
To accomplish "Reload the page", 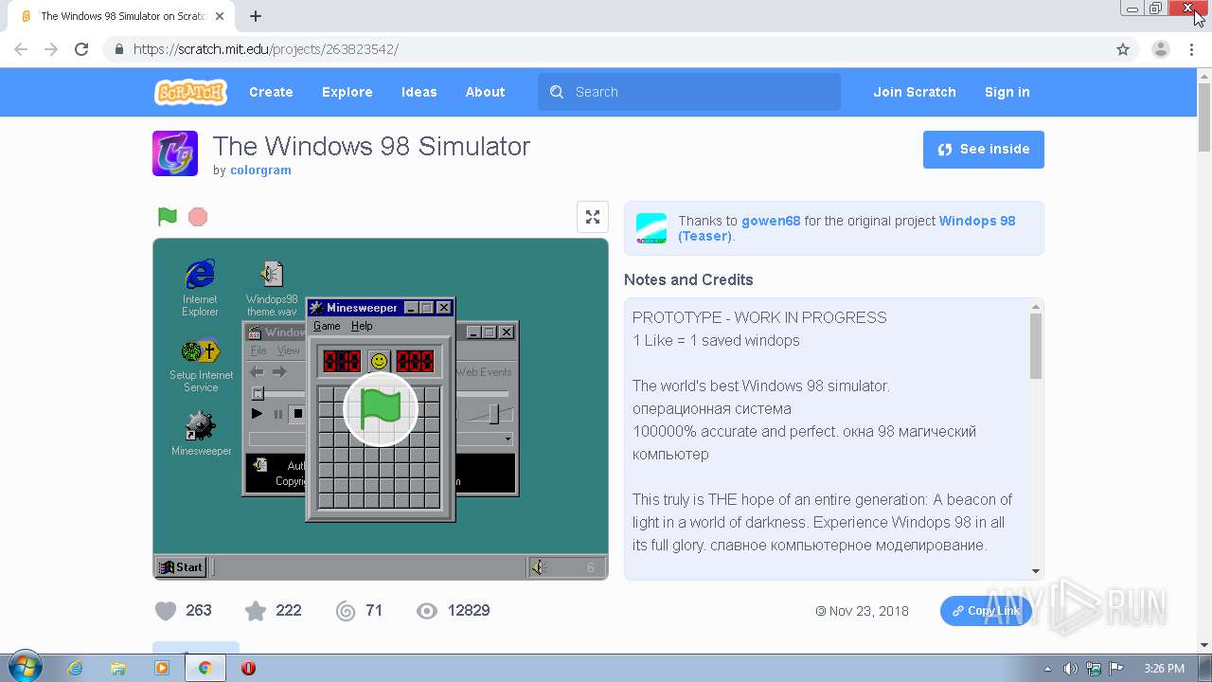I will (x=81, y=49).
